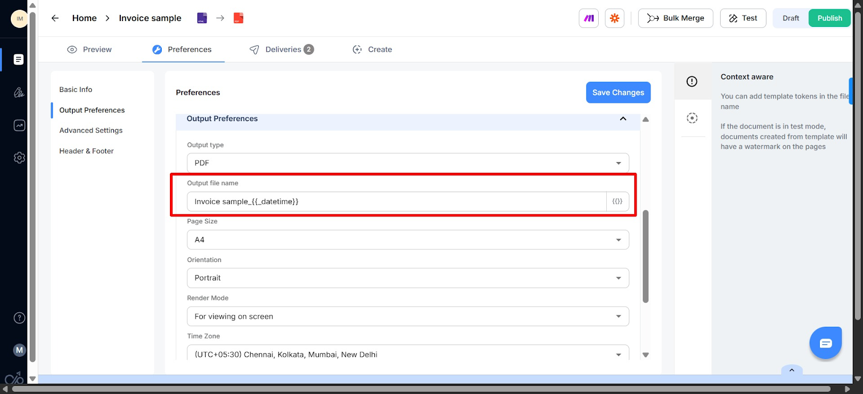
Task: Click the M user avatar in sidebar
Action: coord(19,350)
